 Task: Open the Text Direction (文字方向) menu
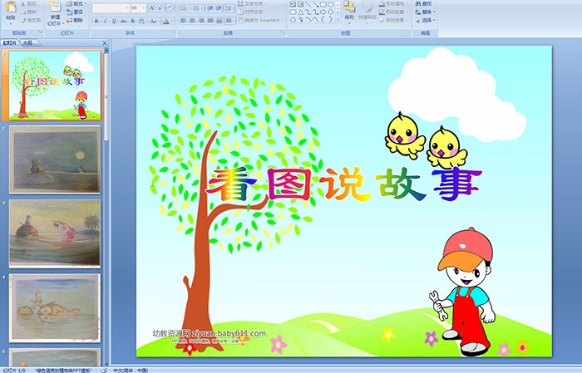pos(252,3)
